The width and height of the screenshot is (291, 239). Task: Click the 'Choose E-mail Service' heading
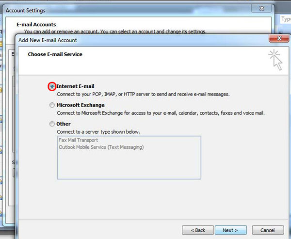point(55,54)
